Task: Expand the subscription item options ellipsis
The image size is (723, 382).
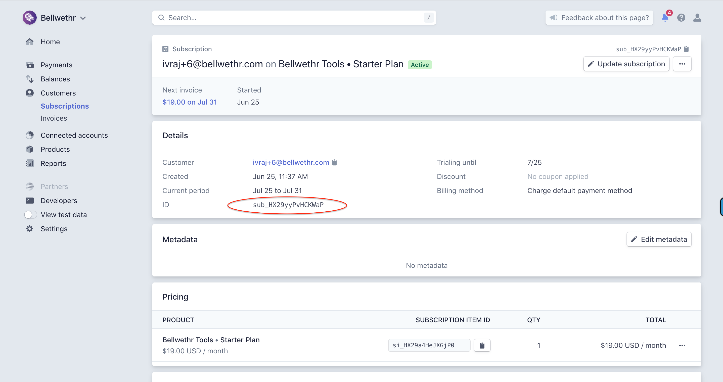Action: click(683, 345)
